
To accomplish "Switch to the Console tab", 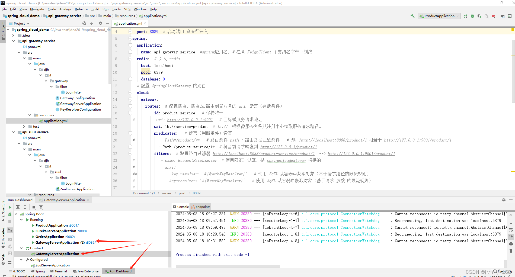I will [x=181, y=207].
